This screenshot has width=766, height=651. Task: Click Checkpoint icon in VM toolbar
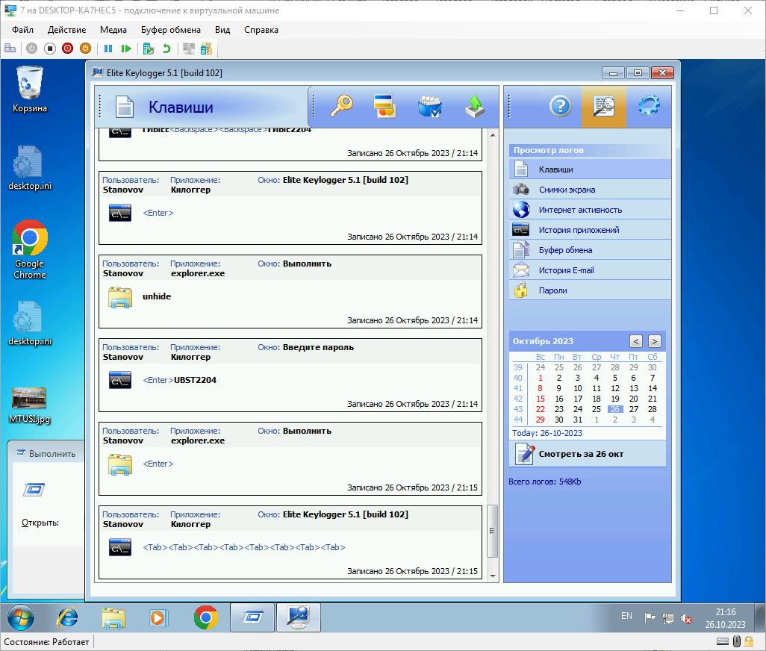click(x=149, y=49)
